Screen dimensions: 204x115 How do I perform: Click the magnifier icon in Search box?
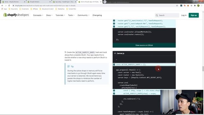tap(157, 15)
